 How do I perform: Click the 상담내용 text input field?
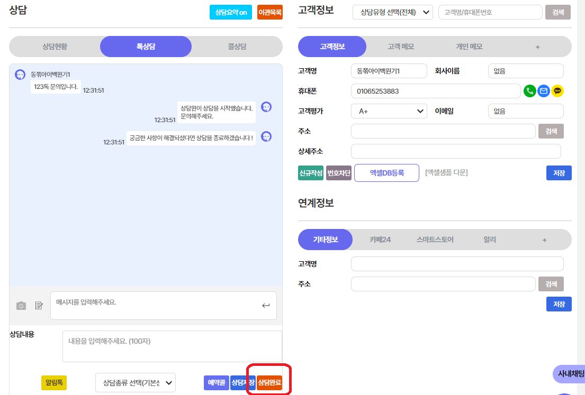172,346
